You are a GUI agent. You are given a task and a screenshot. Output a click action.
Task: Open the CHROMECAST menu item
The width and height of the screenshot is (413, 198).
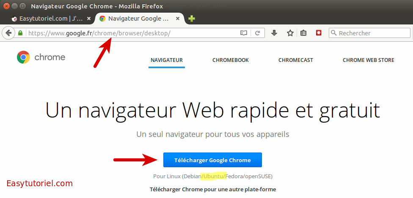(296, 60)
